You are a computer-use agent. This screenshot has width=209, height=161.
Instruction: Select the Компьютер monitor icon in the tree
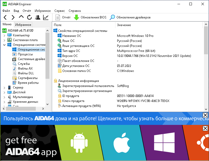[x=9, y=35]
